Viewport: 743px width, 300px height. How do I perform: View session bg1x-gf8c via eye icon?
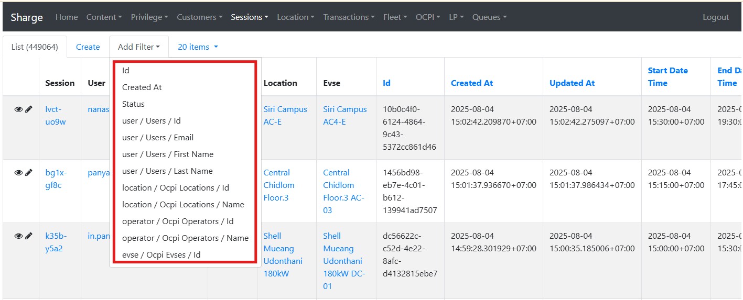(18, 173)
